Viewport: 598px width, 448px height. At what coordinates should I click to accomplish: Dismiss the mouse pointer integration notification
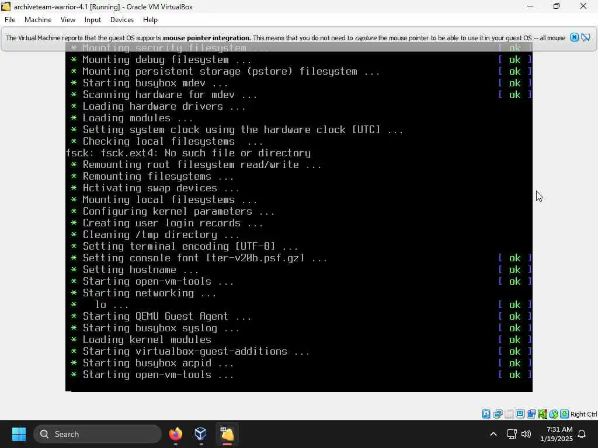point(575,37)
